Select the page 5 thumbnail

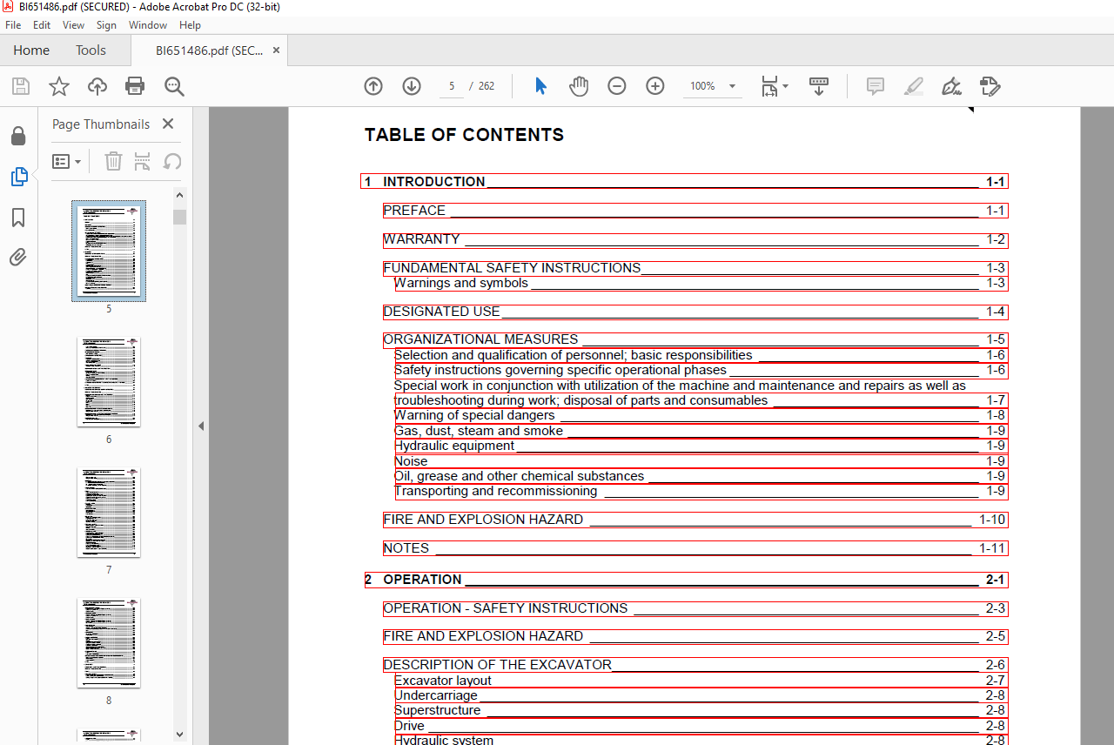pos(109,251)
